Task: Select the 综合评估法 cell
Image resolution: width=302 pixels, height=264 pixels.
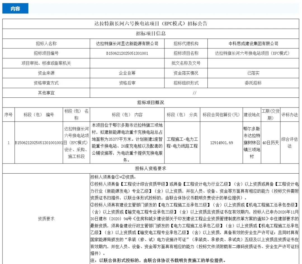Action: (289, 142)
